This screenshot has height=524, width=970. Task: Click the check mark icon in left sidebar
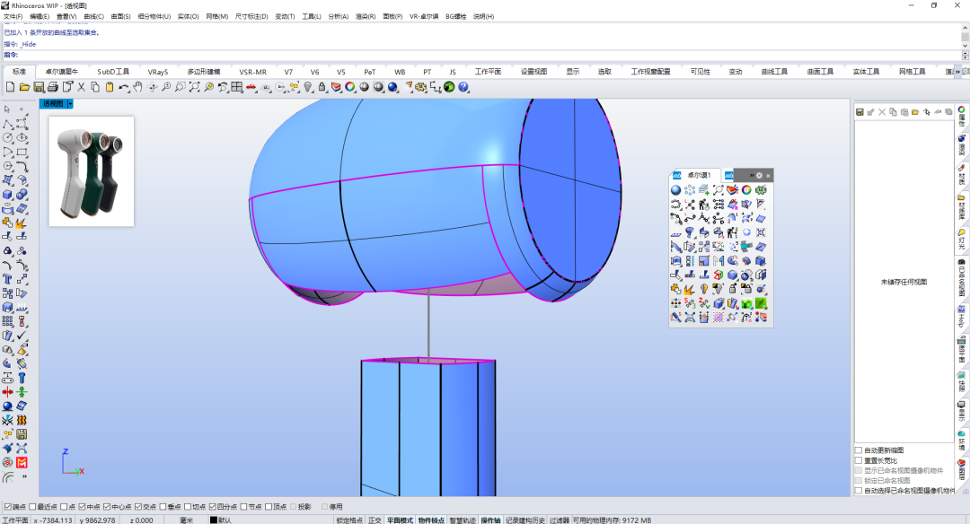tap(22, 336)
